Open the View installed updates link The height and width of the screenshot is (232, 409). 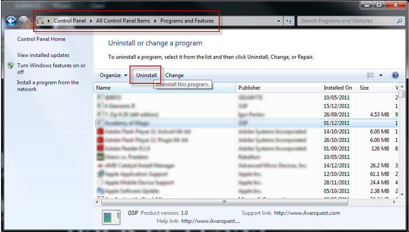43,55
